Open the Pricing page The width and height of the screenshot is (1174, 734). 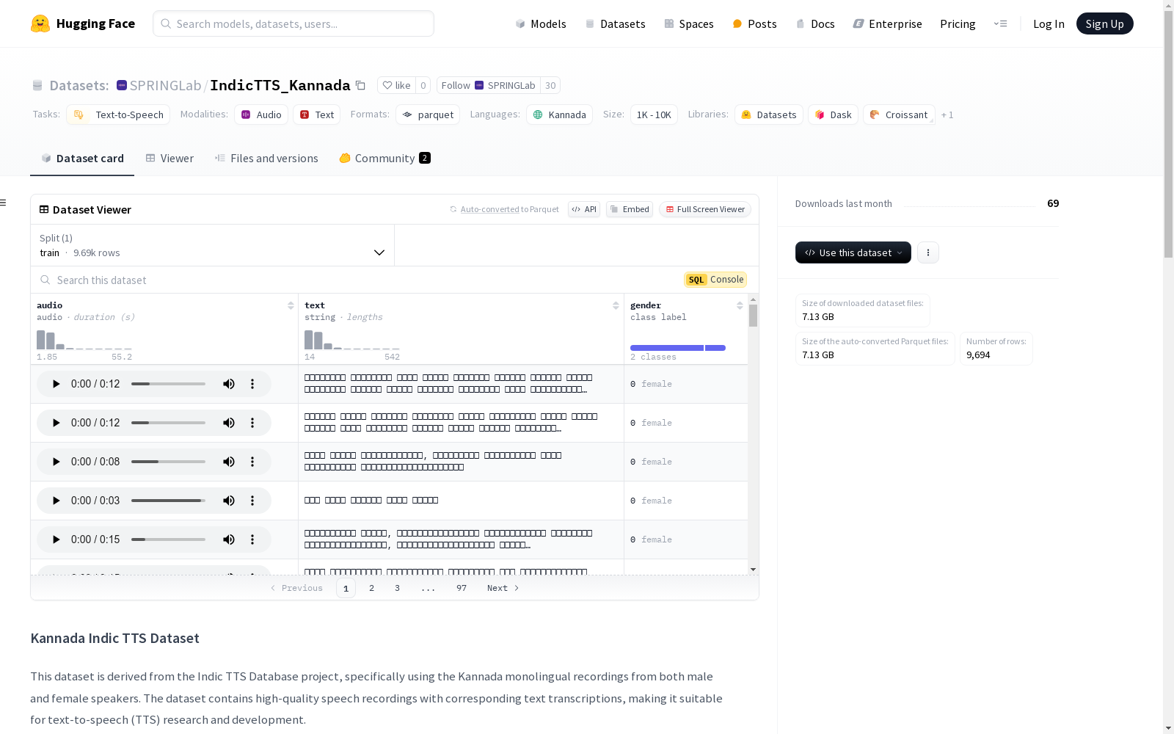click(x=958, y=23)
